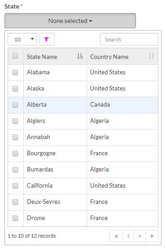166x252 pixels.
Task: Check the Bourgogne row checkbox
Action: pos(15,153)
